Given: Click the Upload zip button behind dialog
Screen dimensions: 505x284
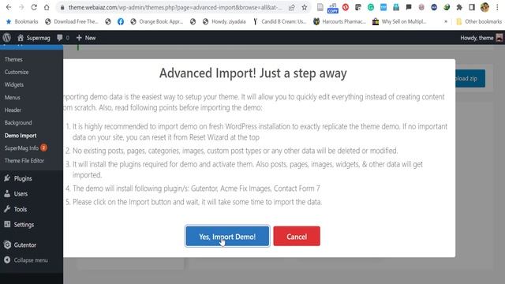Looking at the screenshot, I should pyautogui.click(x=470, y=78).
